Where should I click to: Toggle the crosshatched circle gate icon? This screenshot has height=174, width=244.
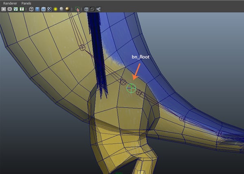click(10, 9)
